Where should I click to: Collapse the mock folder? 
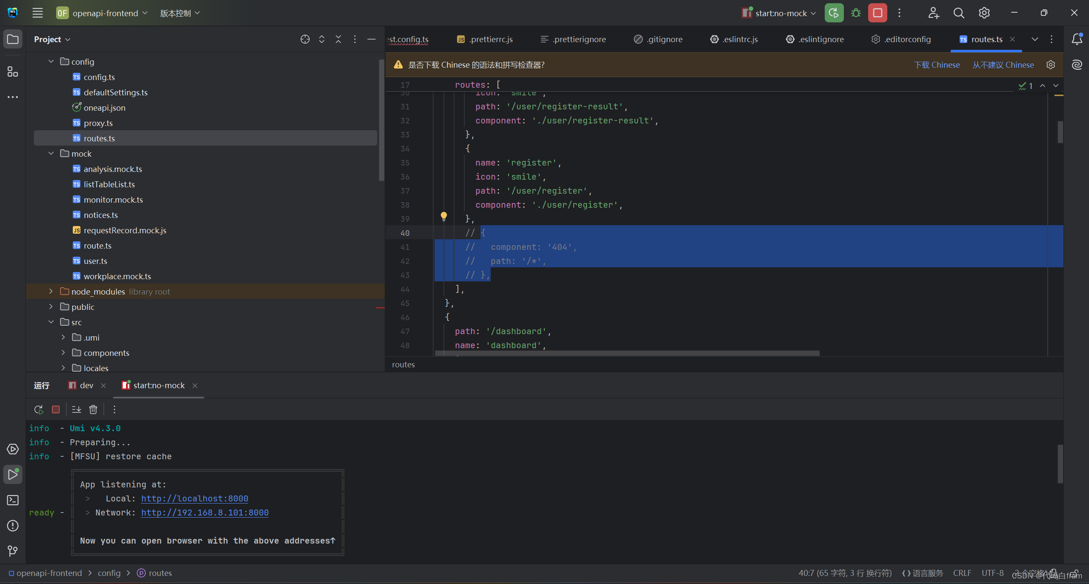click(51, 154)
